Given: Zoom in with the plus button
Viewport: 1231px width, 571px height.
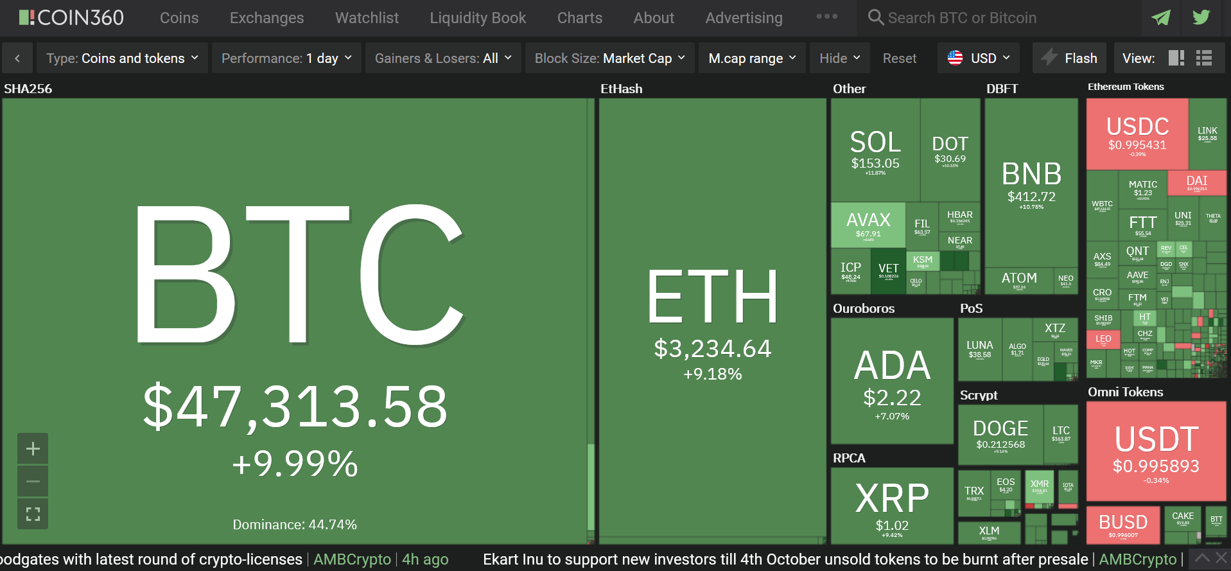Looking at the screenshot, I should click(x=33, y=449).
